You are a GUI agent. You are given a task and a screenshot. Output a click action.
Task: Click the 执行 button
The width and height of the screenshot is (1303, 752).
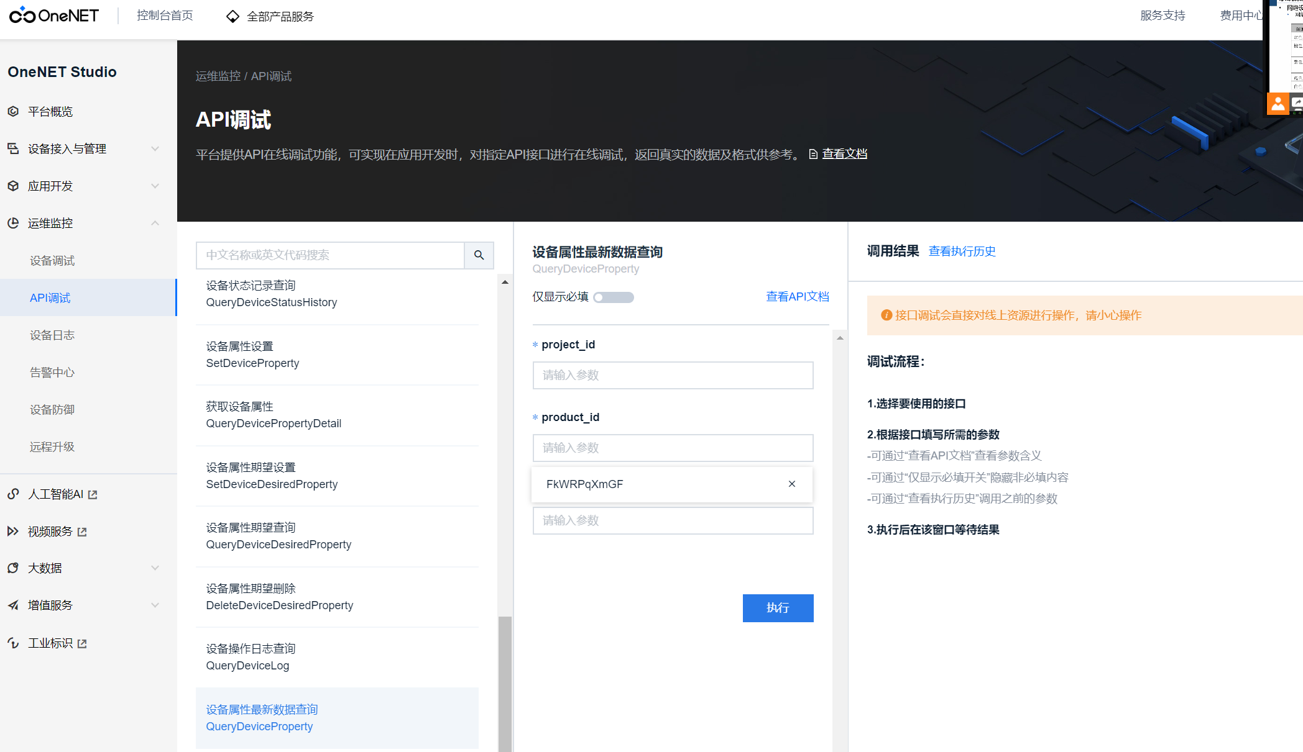[778, 608]
